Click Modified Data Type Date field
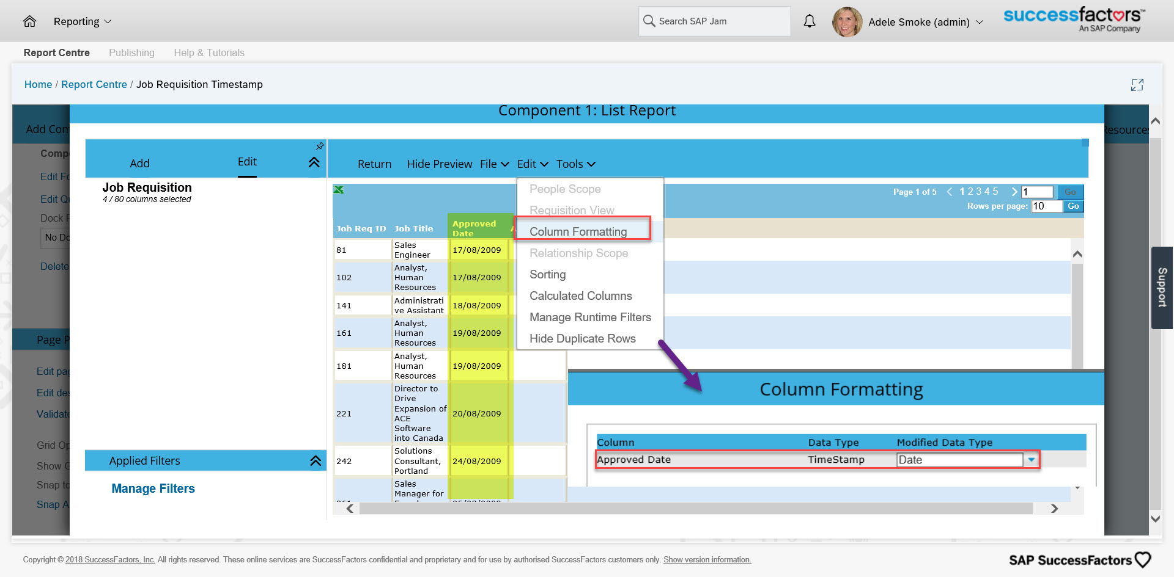This screenshot has width=1174, height=577. (x=959, y=460)
